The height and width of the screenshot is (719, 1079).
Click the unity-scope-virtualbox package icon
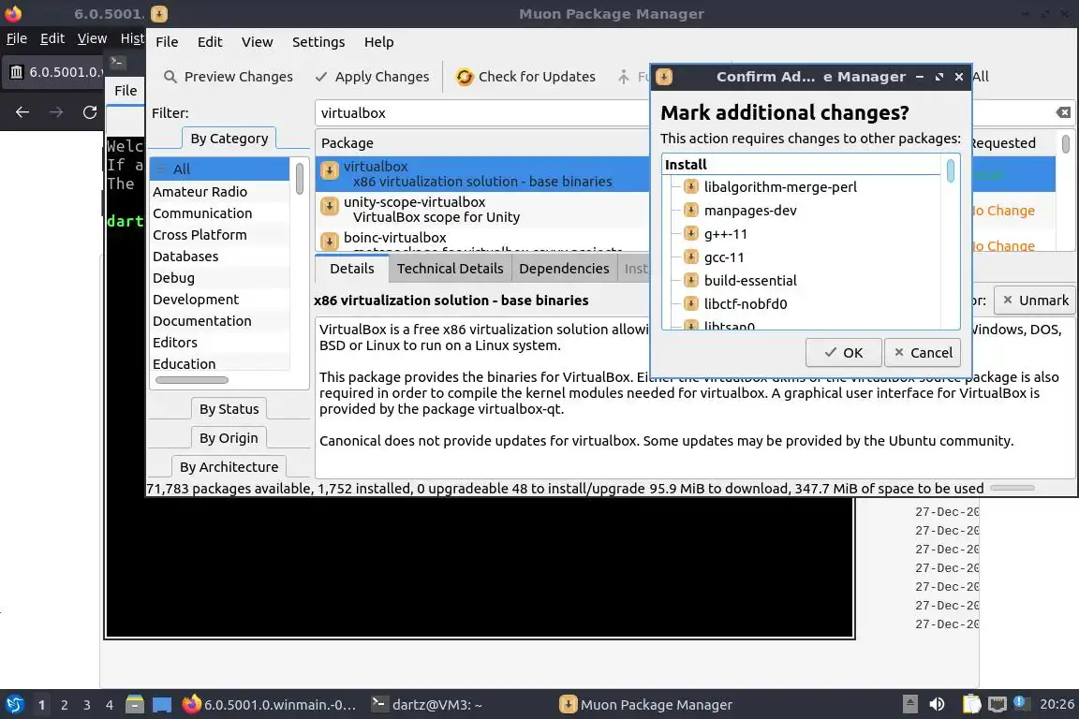pos(330,206)
